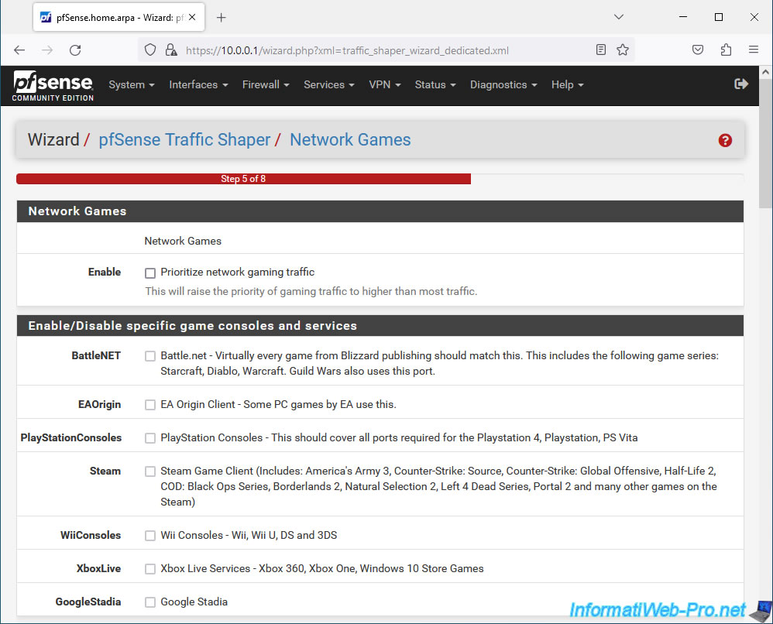The height and width of the screenshot is (624, 773).
Task: Open the Firefox hamburger menu
Action: (x=754, y=50)
